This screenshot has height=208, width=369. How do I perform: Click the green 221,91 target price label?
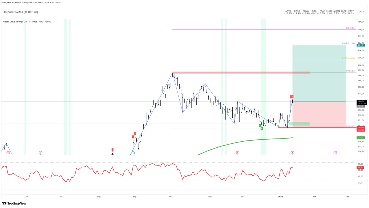(x=361, y=45)
